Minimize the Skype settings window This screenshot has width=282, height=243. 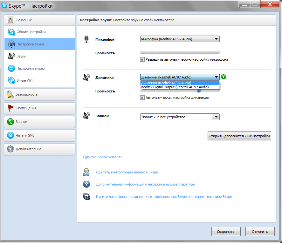coord(244,4)
